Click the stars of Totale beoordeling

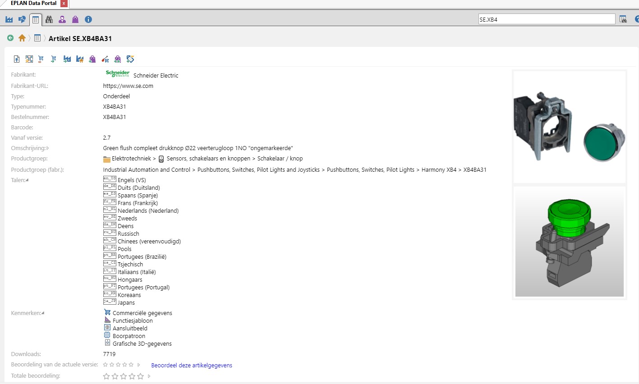click(123, 376)
